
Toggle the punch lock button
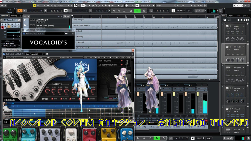point(66,11)
